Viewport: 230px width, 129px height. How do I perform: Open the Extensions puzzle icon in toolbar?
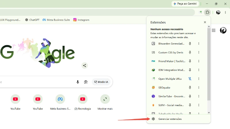click(207, 12)
